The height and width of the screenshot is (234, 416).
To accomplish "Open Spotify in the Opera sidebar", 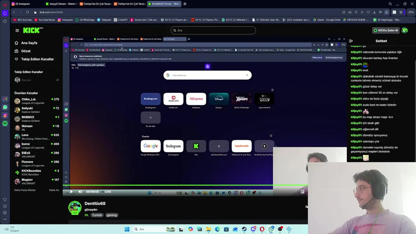I will coord(5,123).
